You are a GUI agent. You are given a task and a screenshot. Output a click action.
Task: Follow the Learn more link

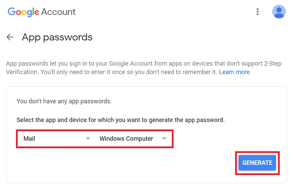(234, 72)
